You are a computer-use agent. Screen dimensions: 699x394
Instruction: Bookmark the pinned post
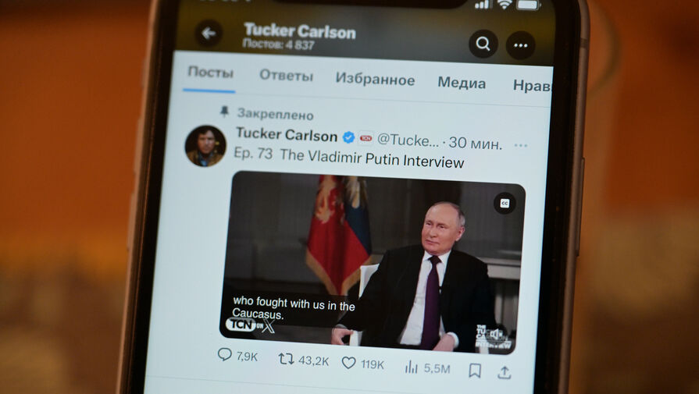click(x=475, y=371)
